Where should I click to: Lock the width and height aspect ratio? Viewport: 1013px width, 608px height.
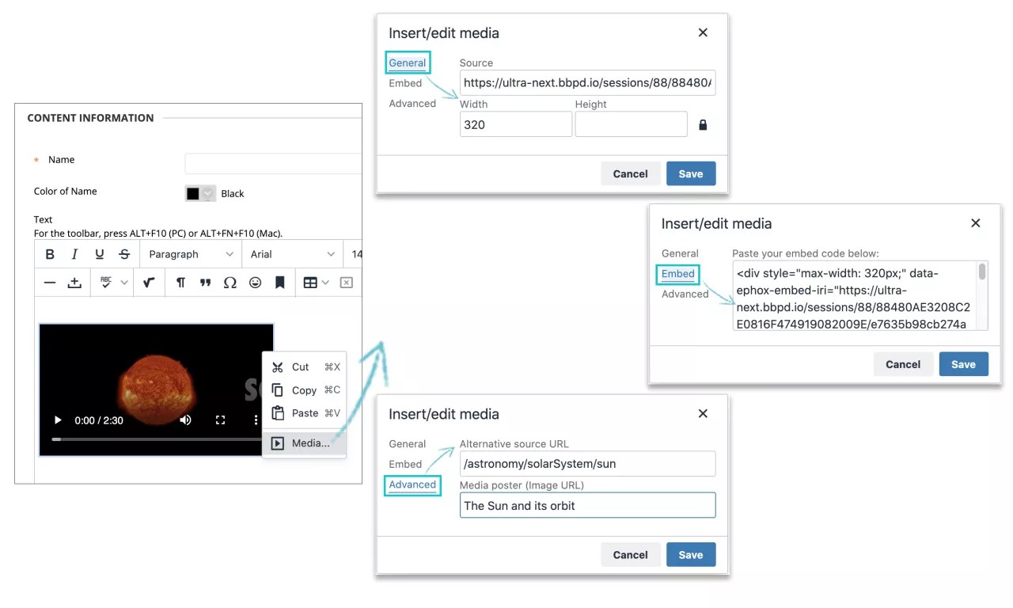coord(703,124)
